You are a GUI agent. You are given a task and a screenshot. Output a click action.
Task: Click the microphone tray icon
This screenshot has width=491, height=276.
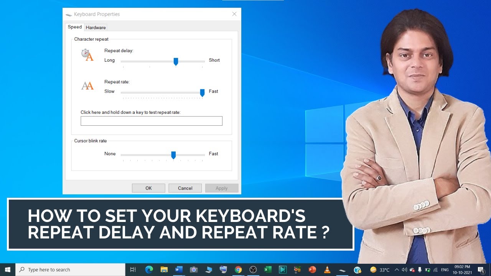420,269
